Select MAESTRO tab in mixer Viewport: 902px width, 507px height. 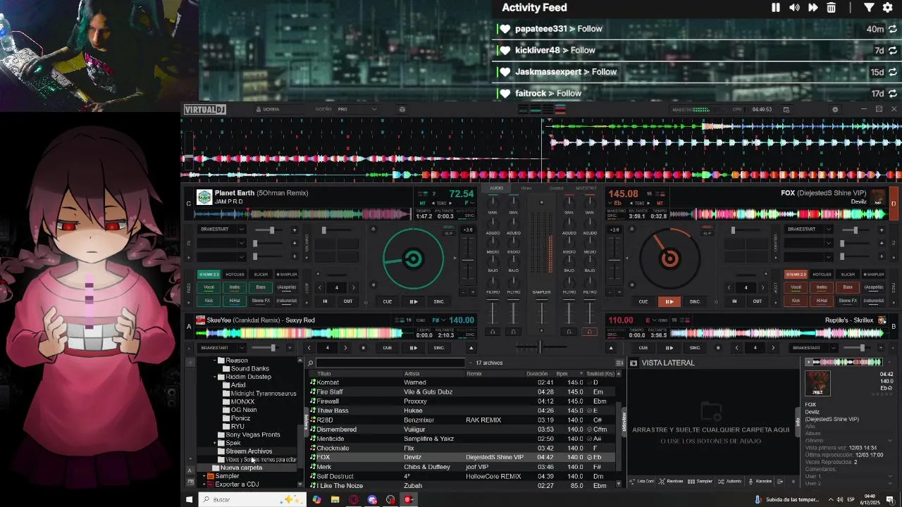pyautogui.click(x=586, y=188)
